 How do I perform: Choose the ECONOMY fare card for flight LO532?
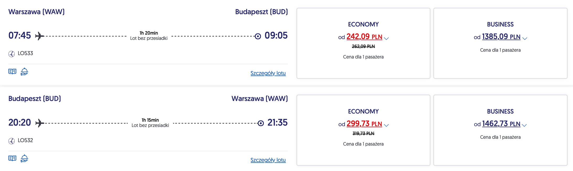pos(363,130)
